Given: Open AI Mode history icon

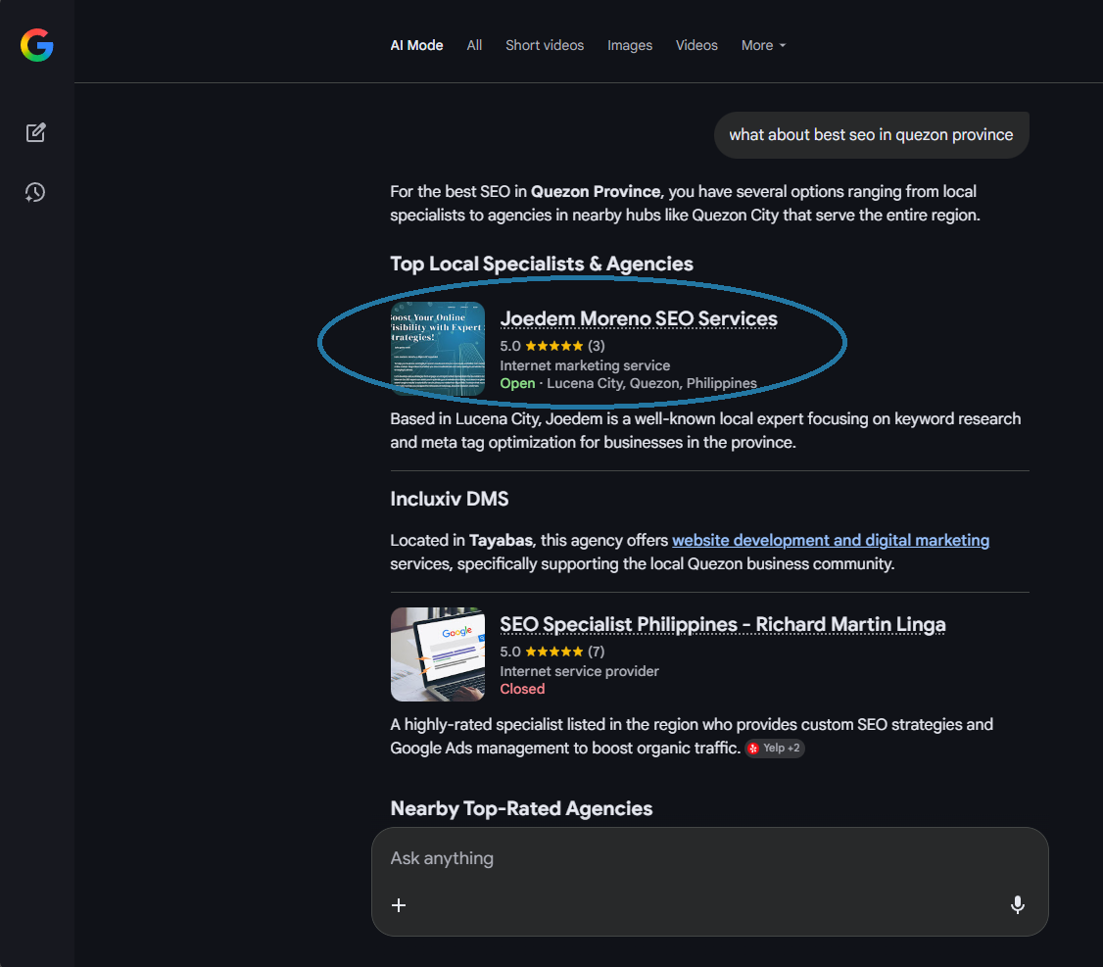Looking at the screenshot, I should pos(35,192).
